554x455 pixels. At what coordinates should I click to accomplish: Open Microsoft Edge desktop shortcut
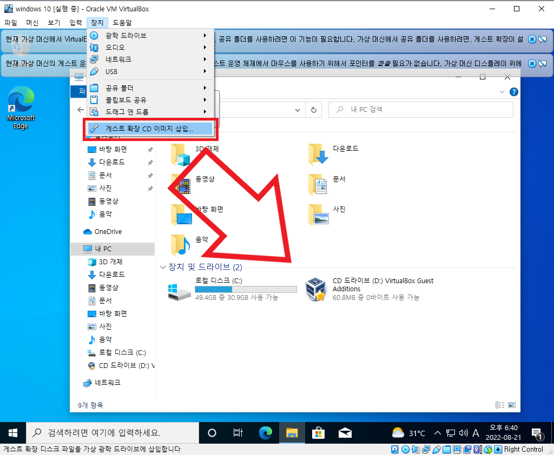(21, 108)
